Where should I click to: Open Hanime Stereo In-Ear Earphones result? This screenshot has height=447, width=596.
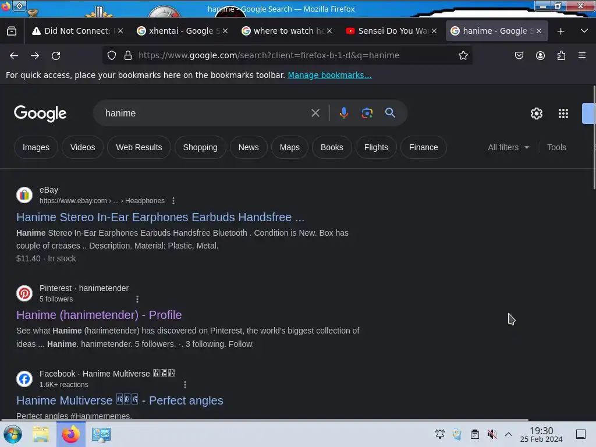pyautogui.click(x=161, y=217)
